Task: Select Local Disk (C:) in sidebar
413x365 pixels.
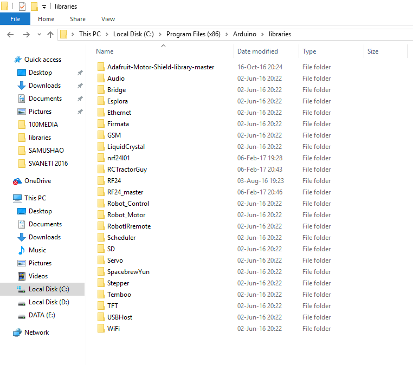Action: pyautogui.click(x=49, y=289)
